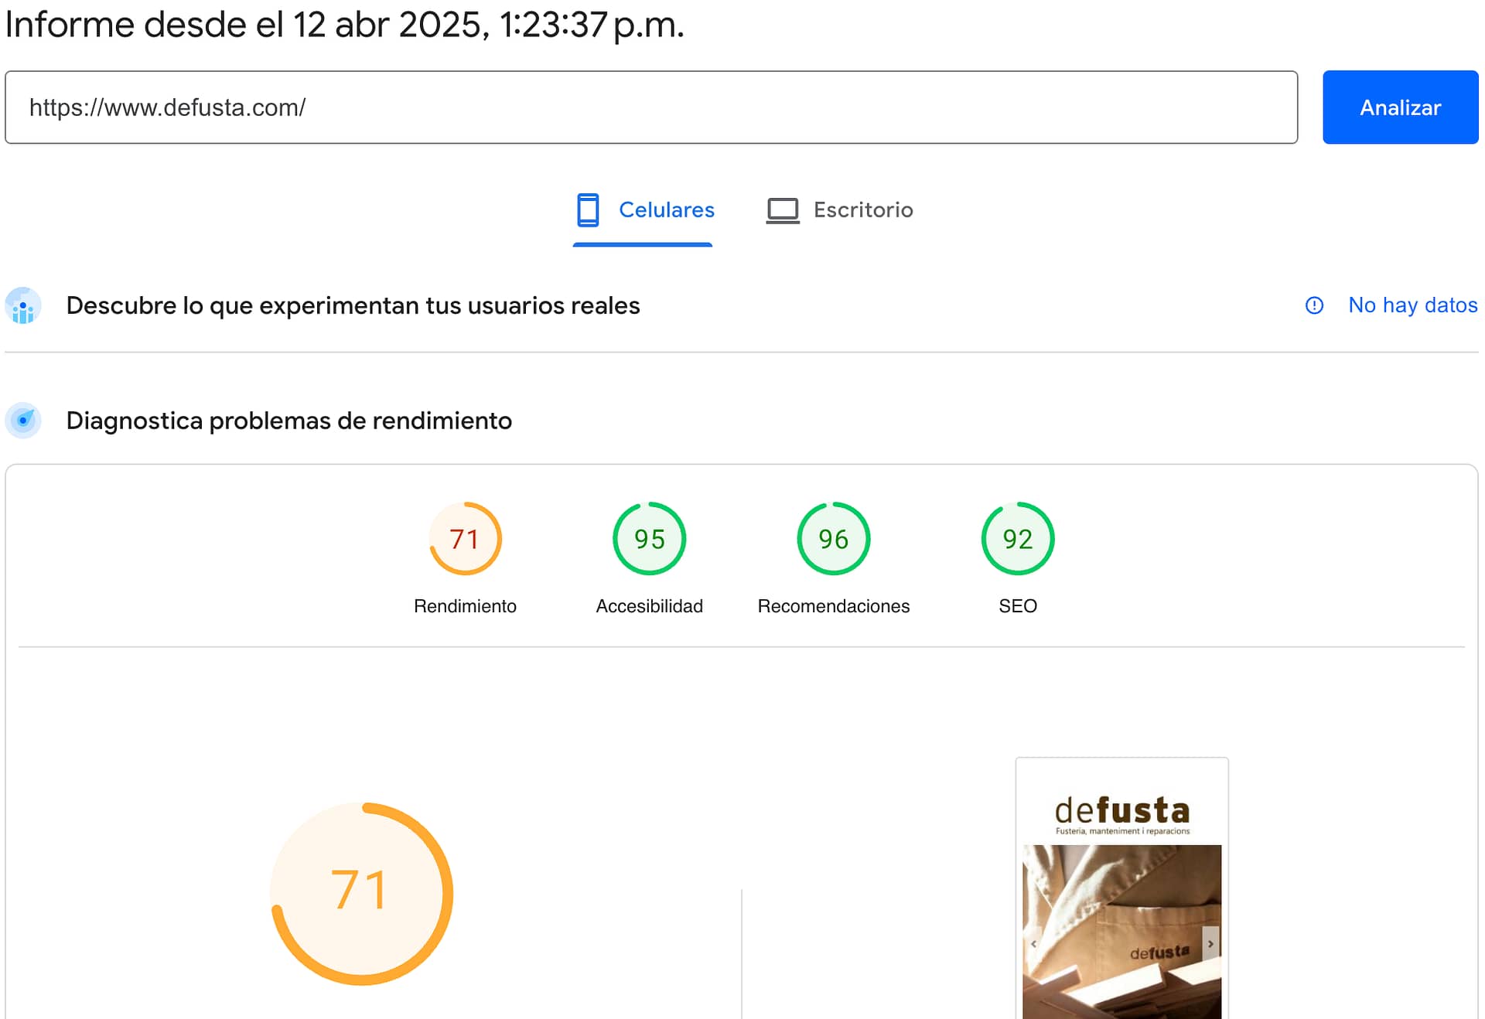Select the Recomendaciones score gauge showing 96

tap(834, 539)
